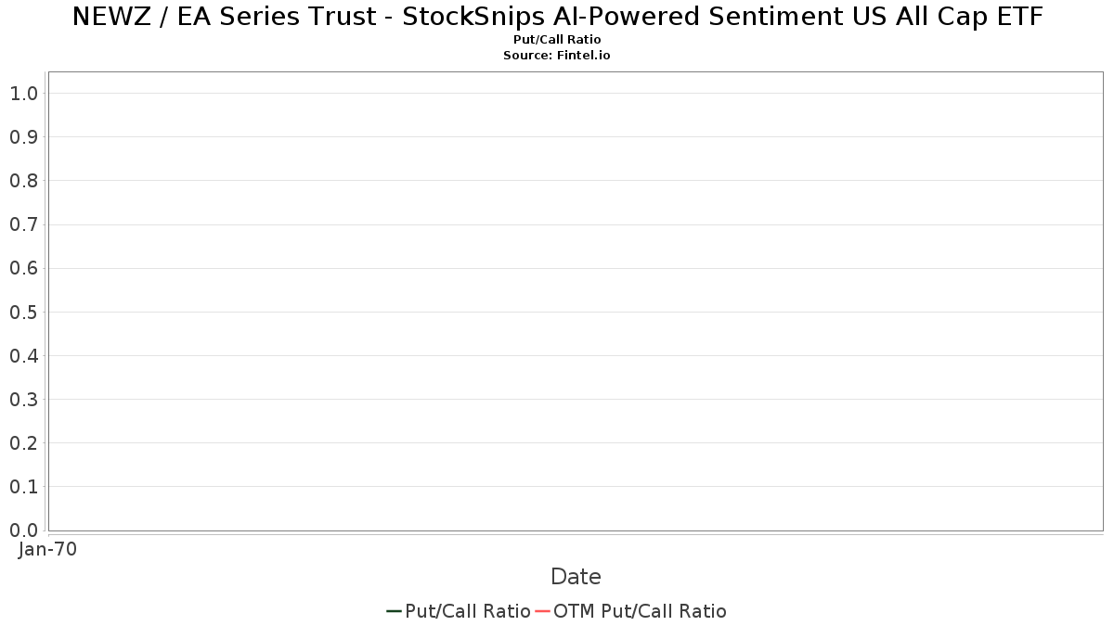Click the 1.0 y-axis tick label

click(23, 94)
